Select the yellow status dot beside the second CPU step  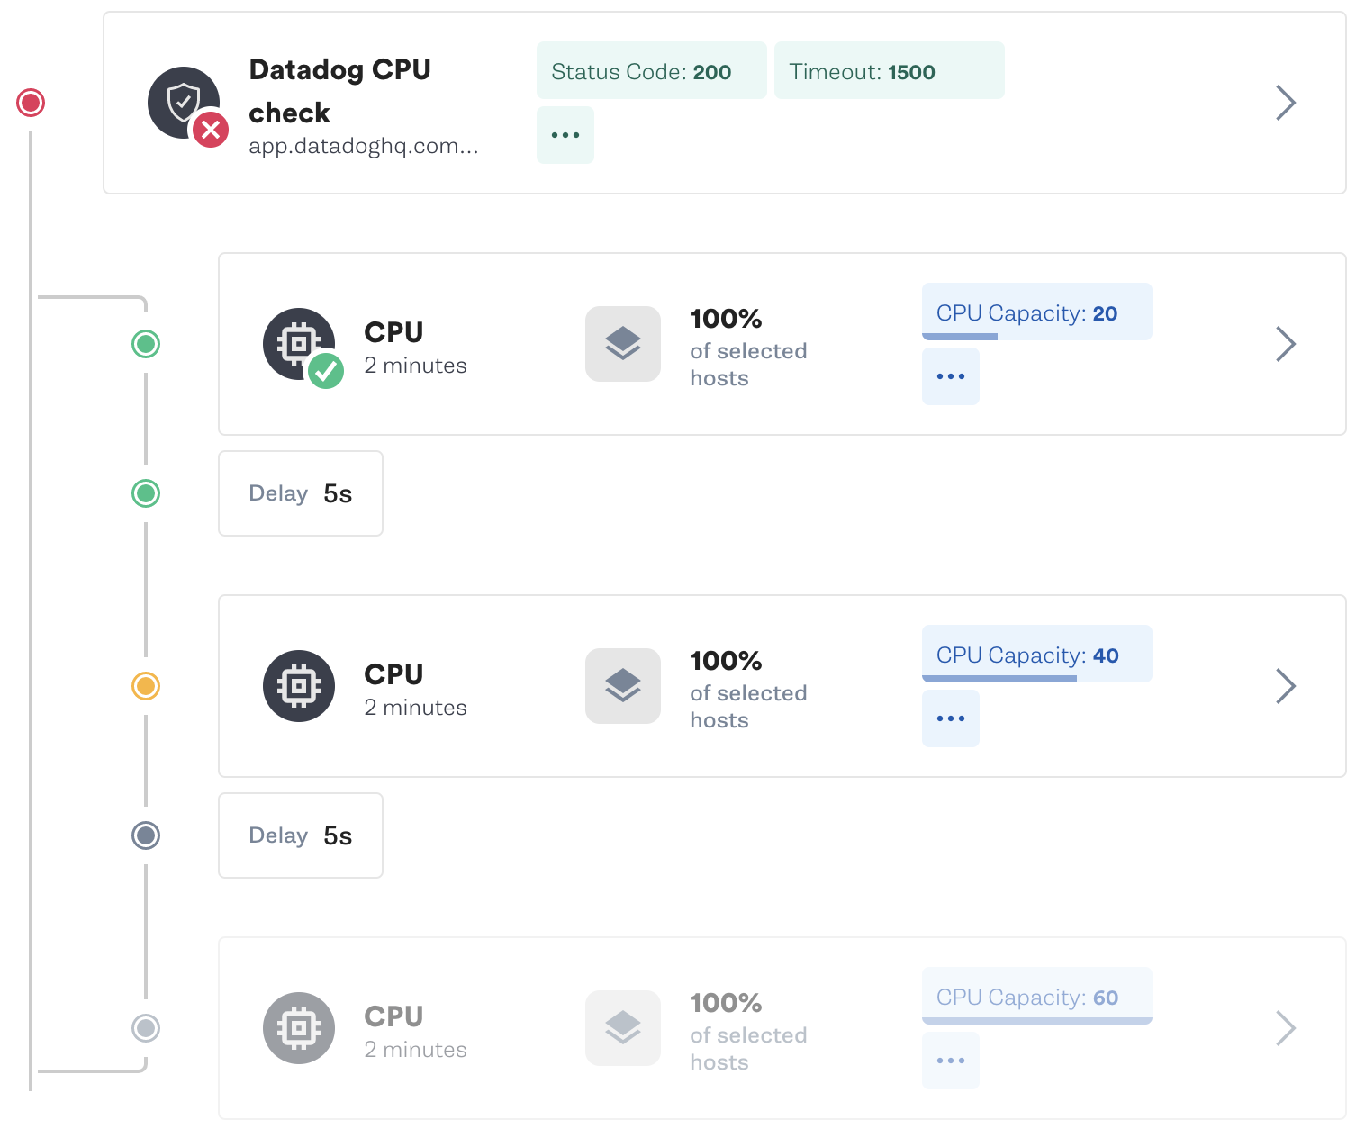[x=145, y=686]
